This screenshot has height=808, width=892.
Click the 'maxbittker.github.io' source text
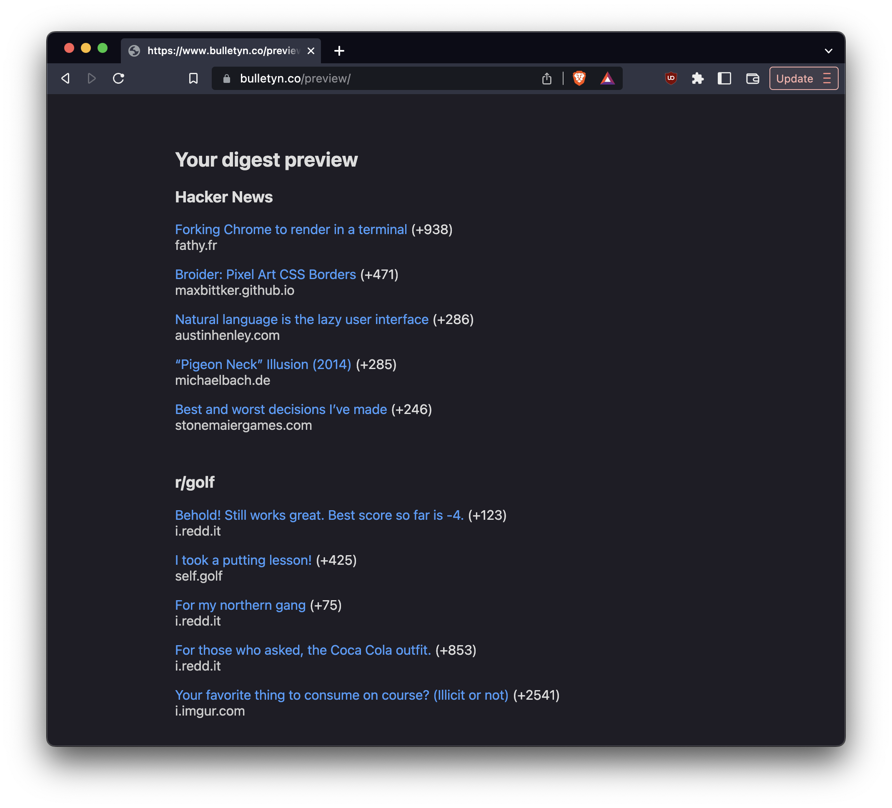(x=235, y=290)
